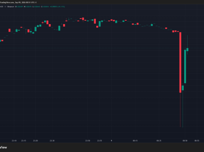Viewport: 204px width, 152px height.
Task: Select the 23:10 time axis label
Action: click(14, 141)
